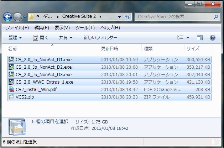This screenshot has height=148, width=224.
Task: Select file name VCS2.zip
Action: (25, 97)
